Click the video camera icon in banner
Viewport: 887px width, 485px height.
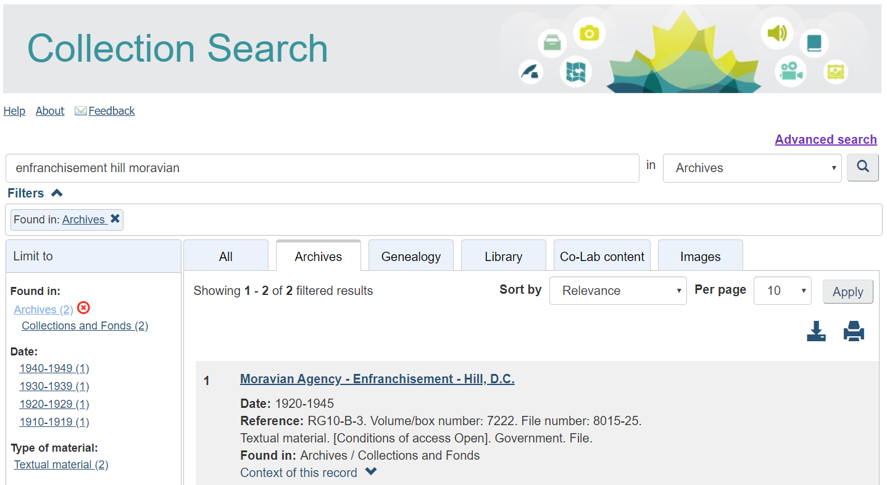coord(790,71)
